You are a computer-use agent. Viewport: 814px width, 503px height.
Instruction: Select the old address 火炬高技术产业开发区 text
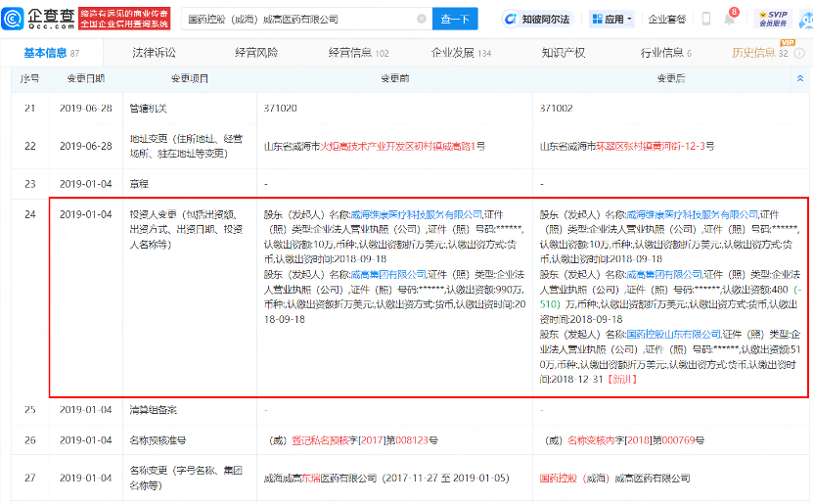[x=367, y=147]
